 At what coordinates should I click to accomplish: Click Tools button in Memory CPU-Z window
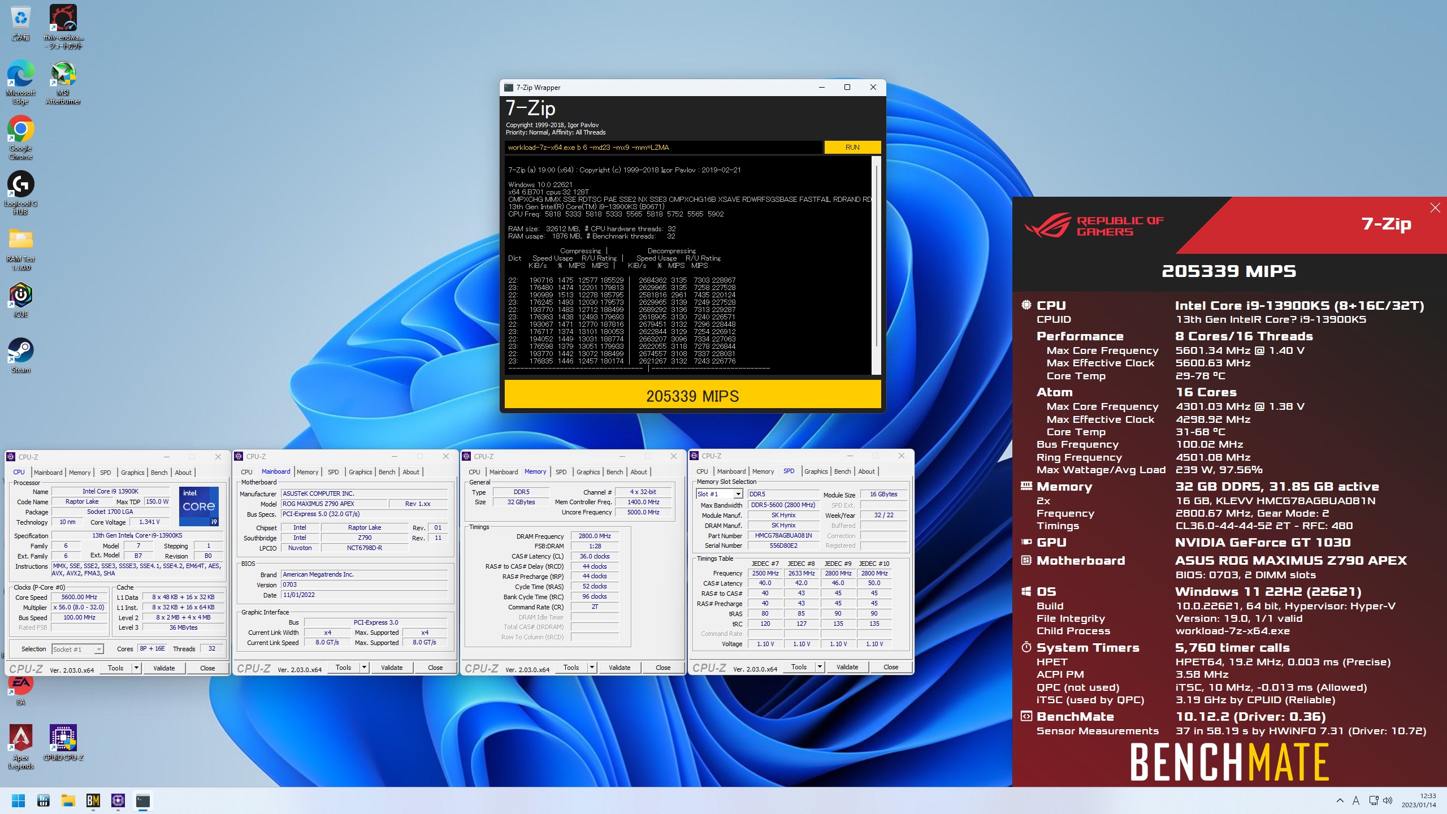pos(571,668)
